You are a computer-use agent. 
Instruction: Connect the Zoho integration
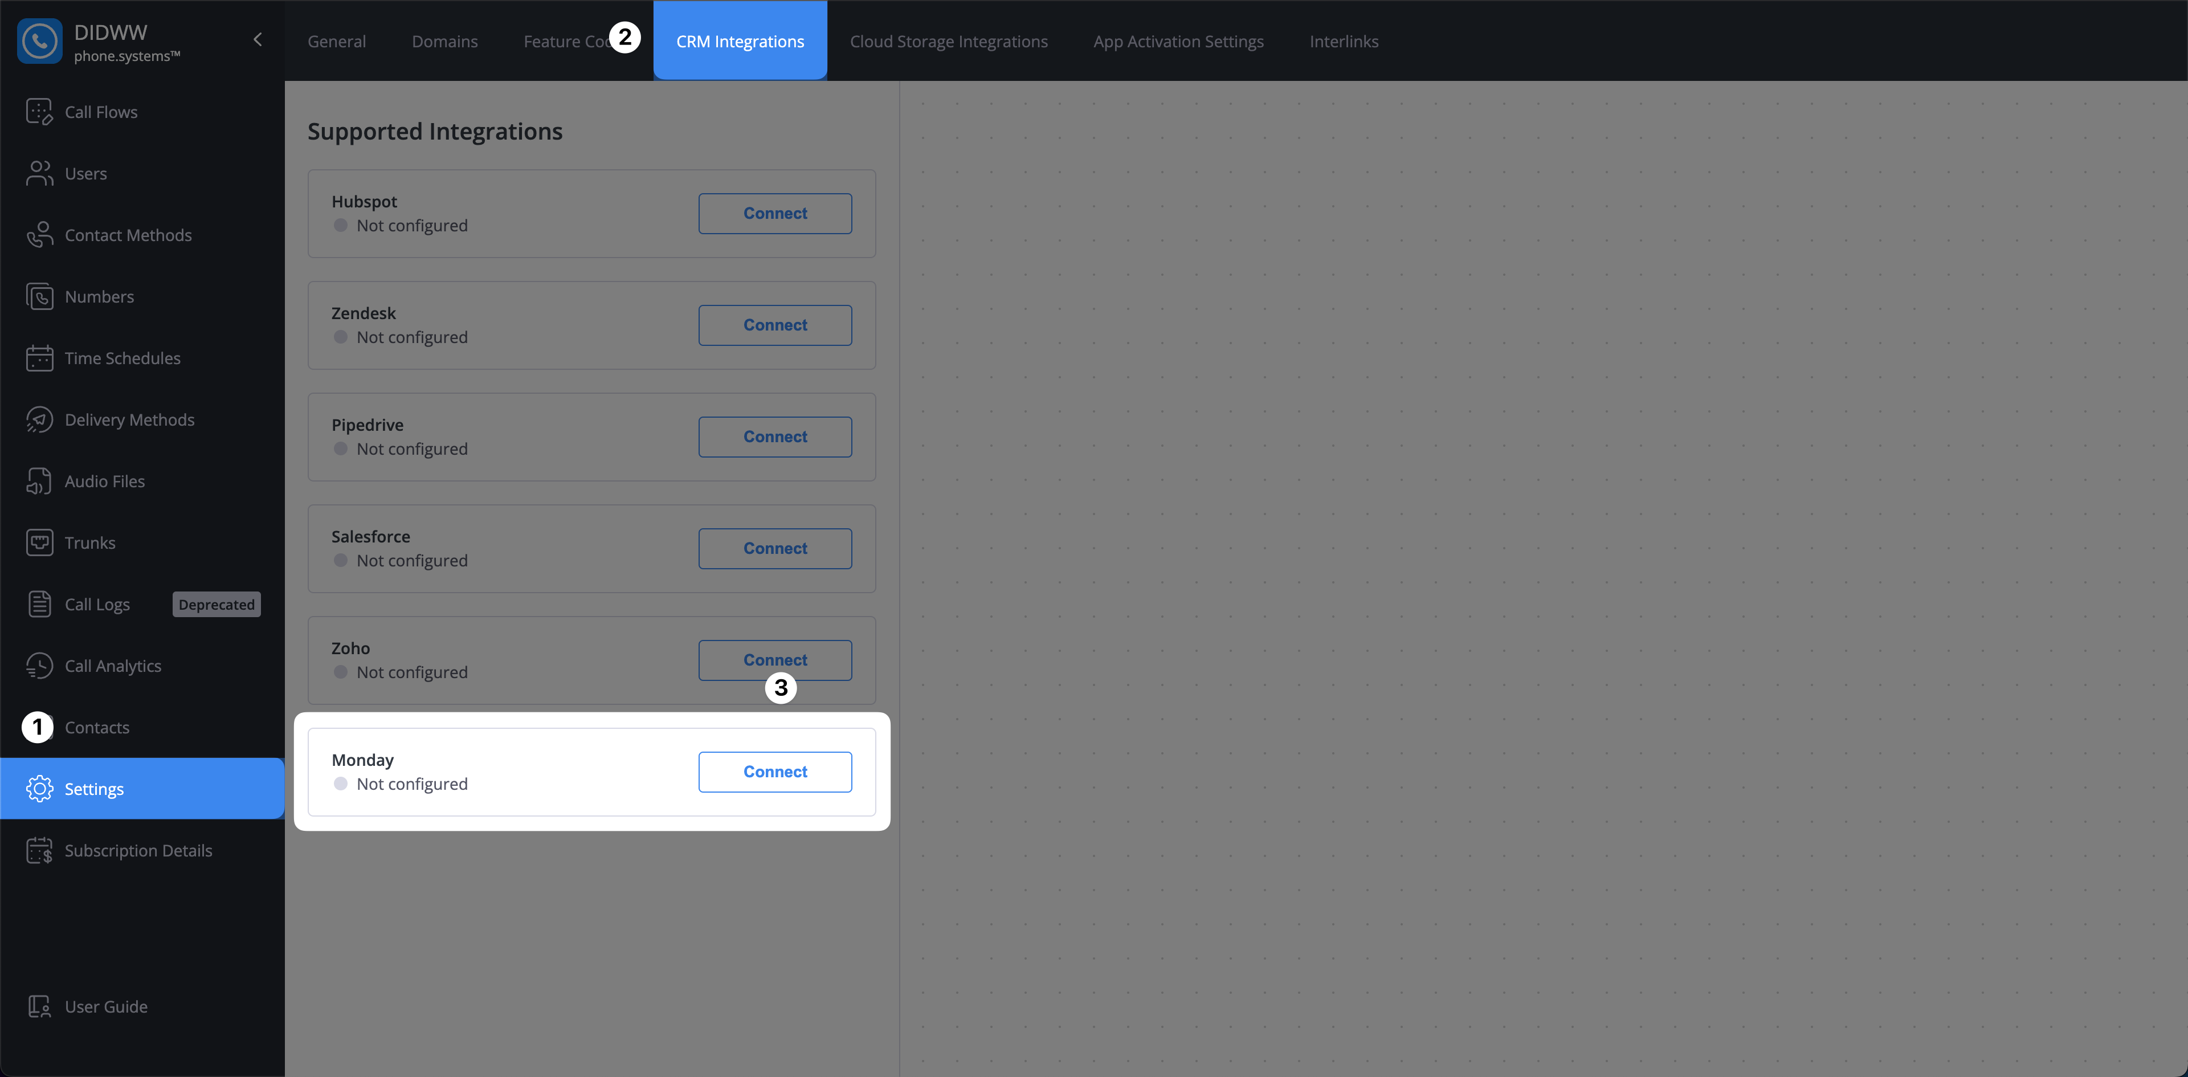775,660
